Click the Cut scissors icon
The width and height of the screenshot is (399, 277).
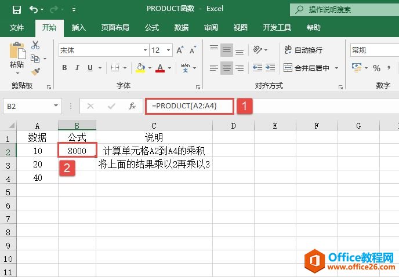[35, 45]
